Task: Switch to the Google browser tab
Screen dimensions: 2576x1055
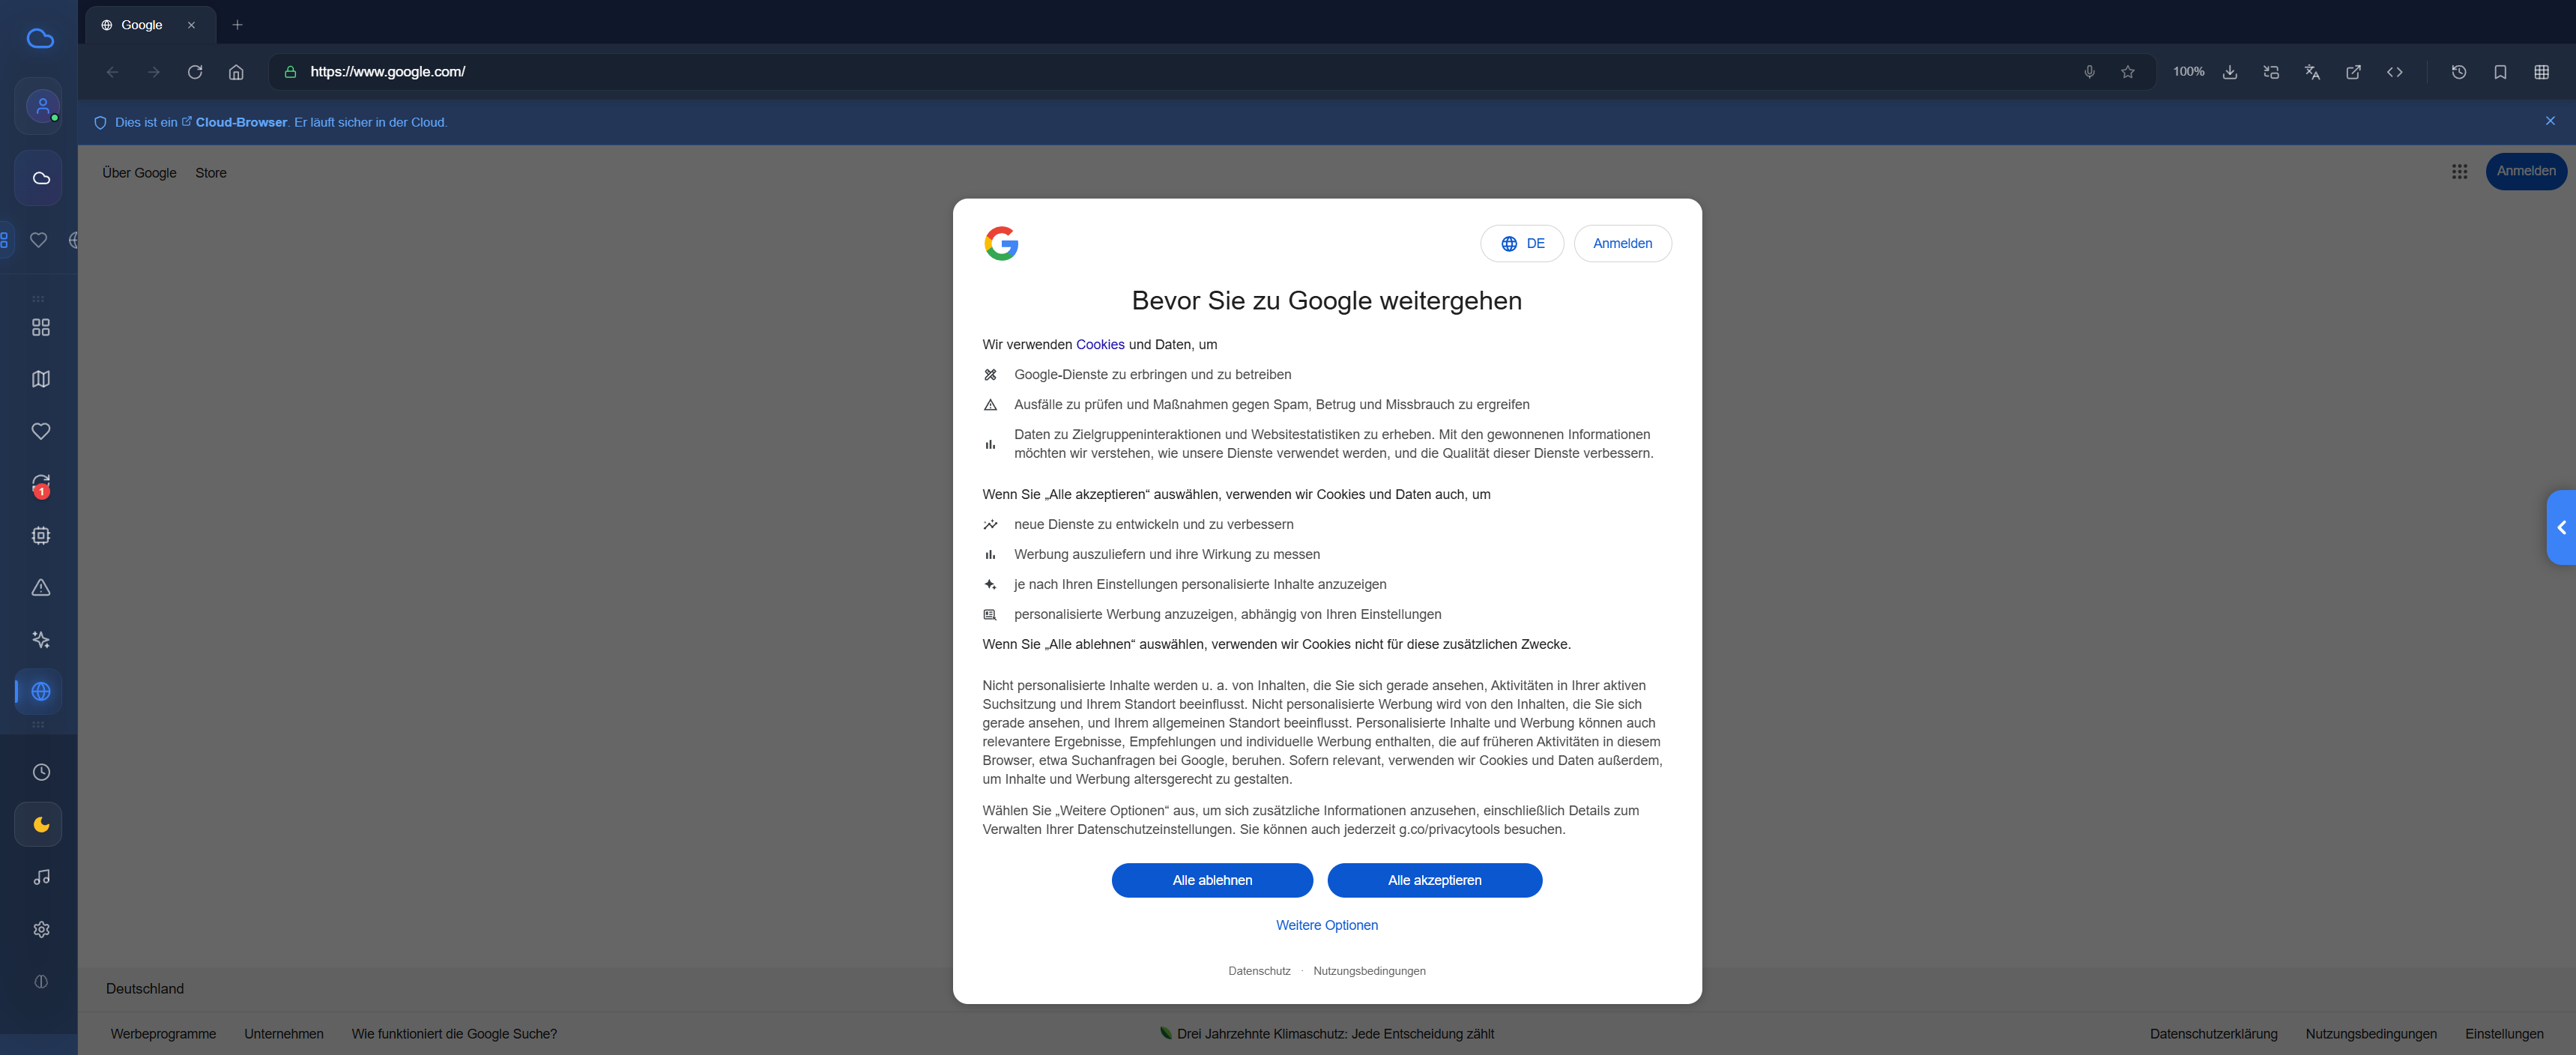Action: click(141, 24)
